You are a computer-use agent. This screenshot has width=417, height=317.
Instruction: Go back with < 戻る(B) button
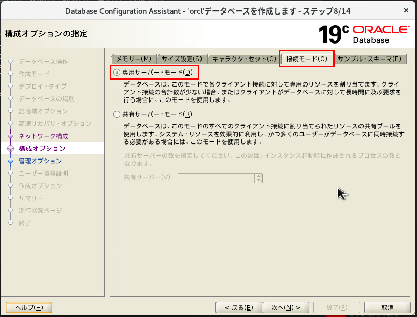[239, 308]
